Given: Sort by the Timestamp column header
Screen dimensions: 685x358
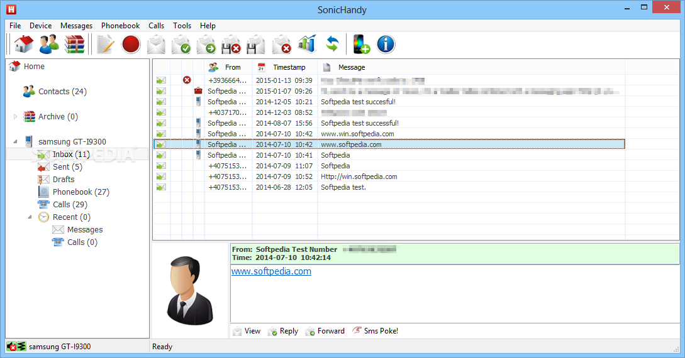Looking at the screenshot, I should pyautogui.click(x=285, y=67).
